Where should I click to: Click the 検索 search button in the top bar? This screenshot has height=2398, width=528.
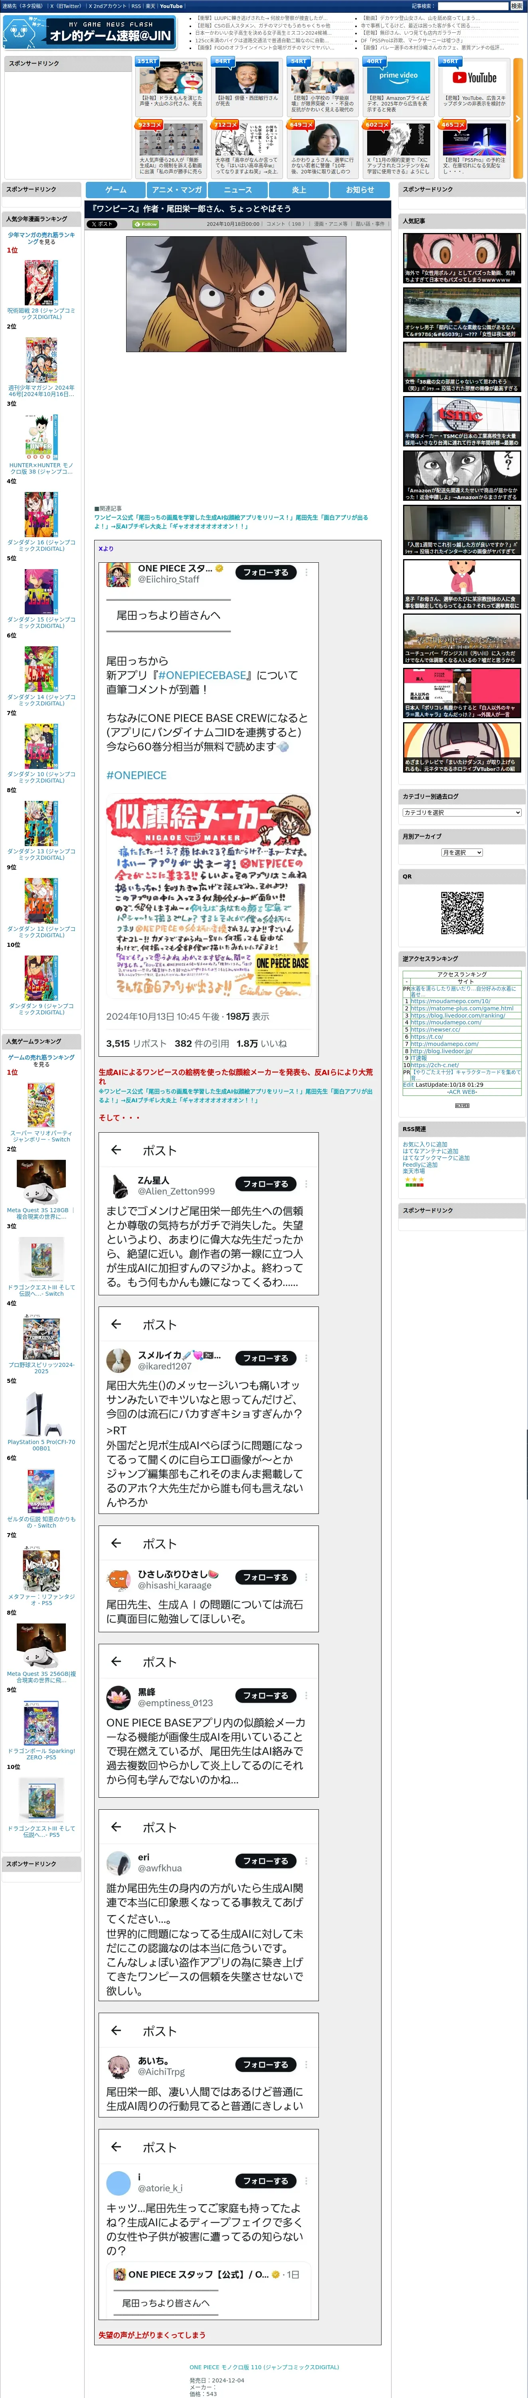pos(516,6)
